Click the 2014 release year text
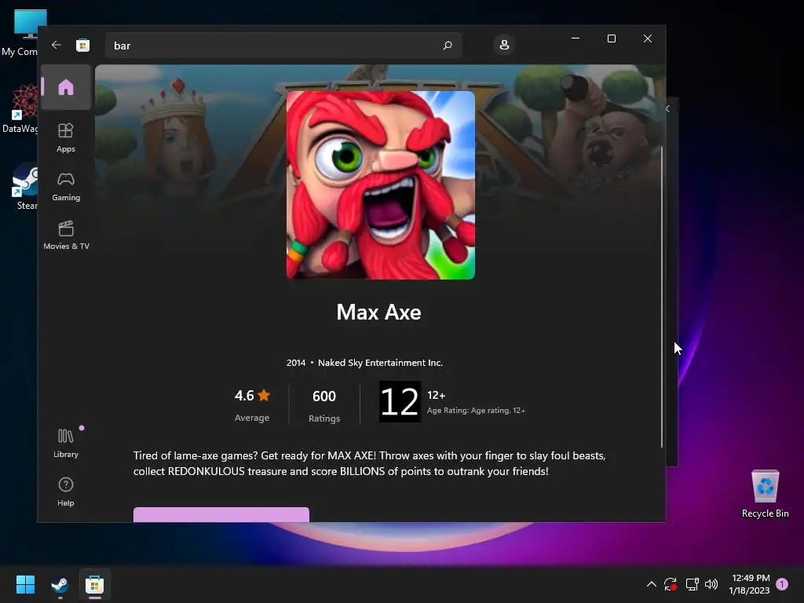Image resolution: width=804 pixels, height=603 pixels. point(296,363)
